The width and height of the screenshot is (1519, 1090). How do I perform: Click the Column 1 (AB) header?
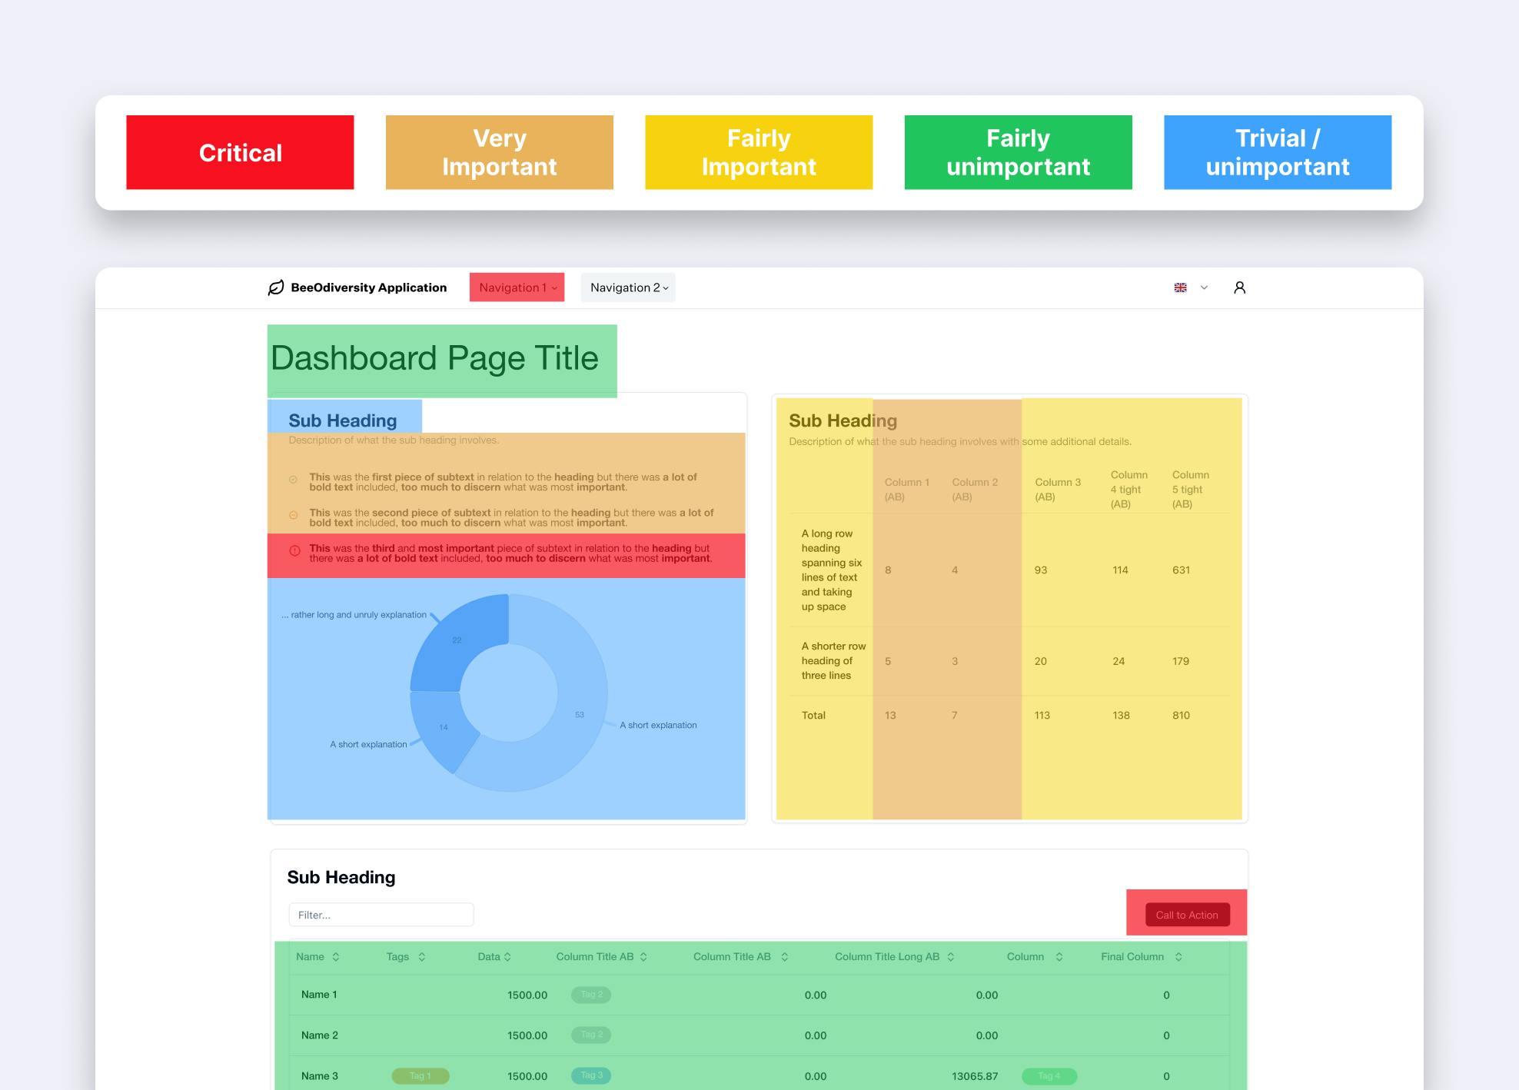907,490
